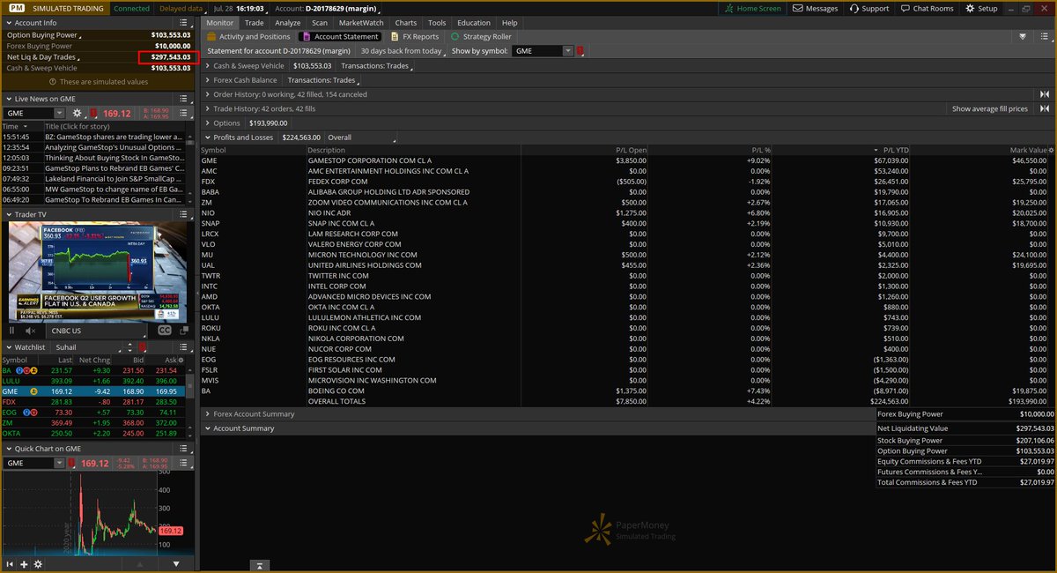Click Show average fill prices

click(989, 108)
